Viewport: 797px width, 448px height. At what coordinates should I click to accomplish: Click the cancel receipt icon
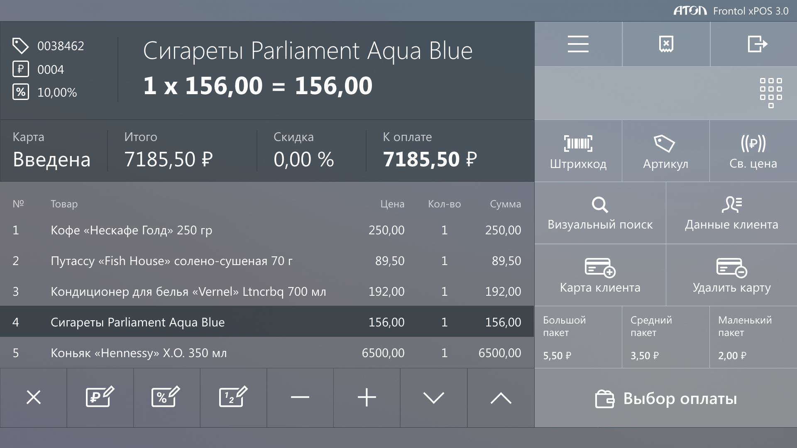tap(666, 44)
